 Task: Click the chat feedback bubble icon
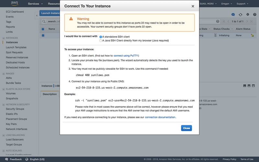233,15
